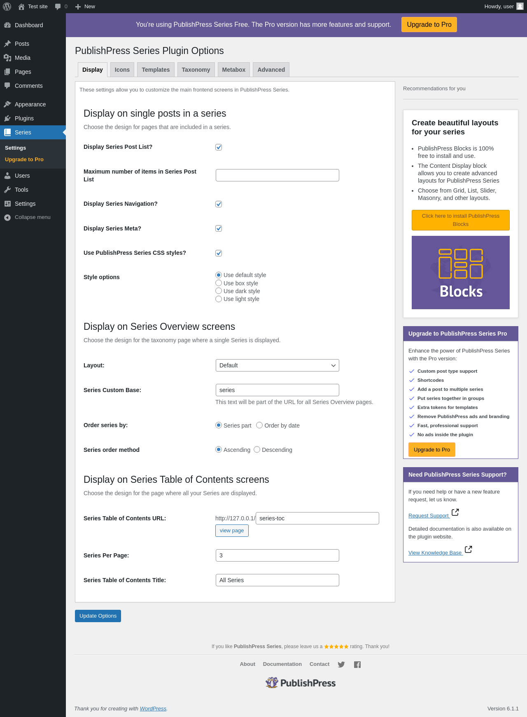Toggle Display Series Navigation checkbox

[219, 204]
